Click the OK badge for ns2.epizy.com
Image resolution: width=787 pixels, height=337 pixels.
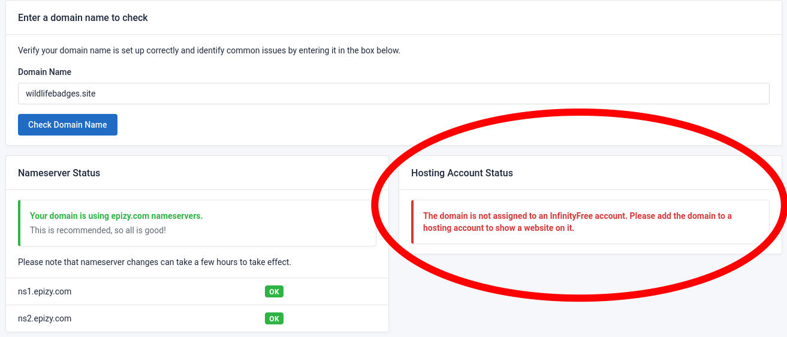click(274, 319)
